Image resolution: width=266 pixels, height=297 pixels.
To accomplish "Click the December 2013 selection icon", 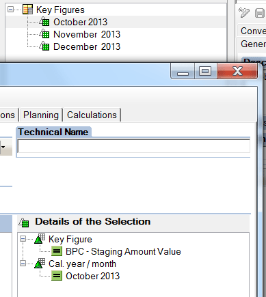I will coord(44,46).
